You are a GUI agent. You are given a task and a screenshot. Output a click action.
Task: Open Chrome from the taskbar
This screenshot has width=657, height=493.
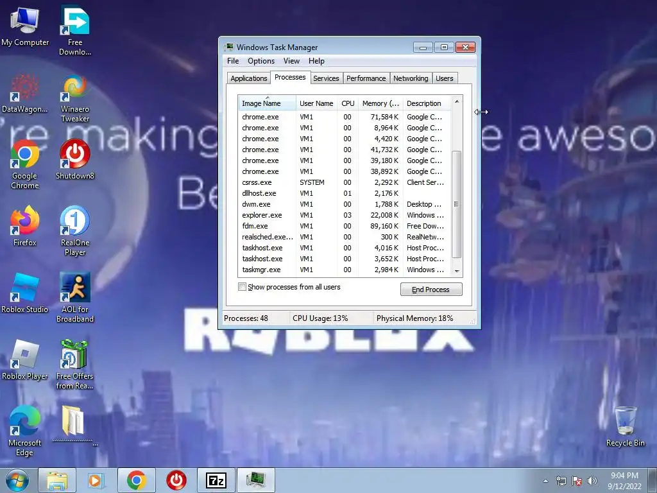pyautogui.click(x=137, y=480)
